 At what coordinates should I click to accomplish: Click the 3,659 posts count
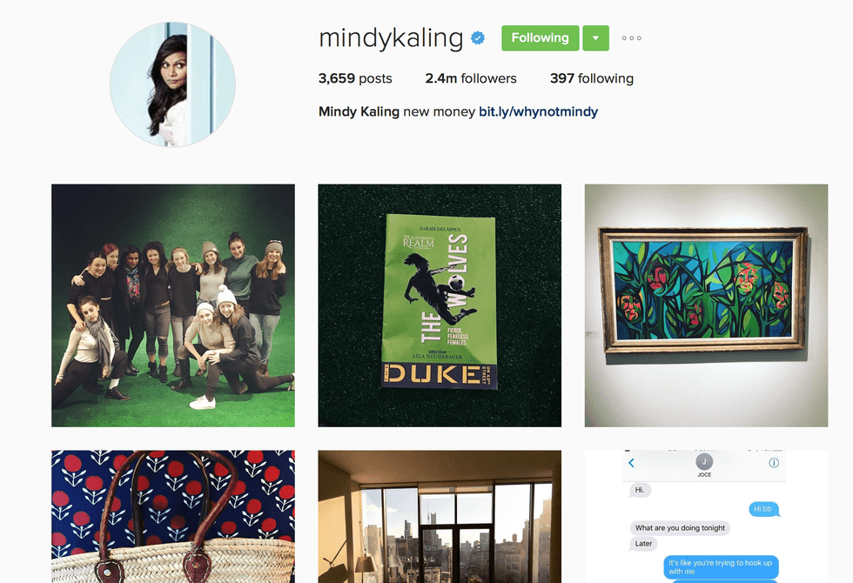point(355,78)
